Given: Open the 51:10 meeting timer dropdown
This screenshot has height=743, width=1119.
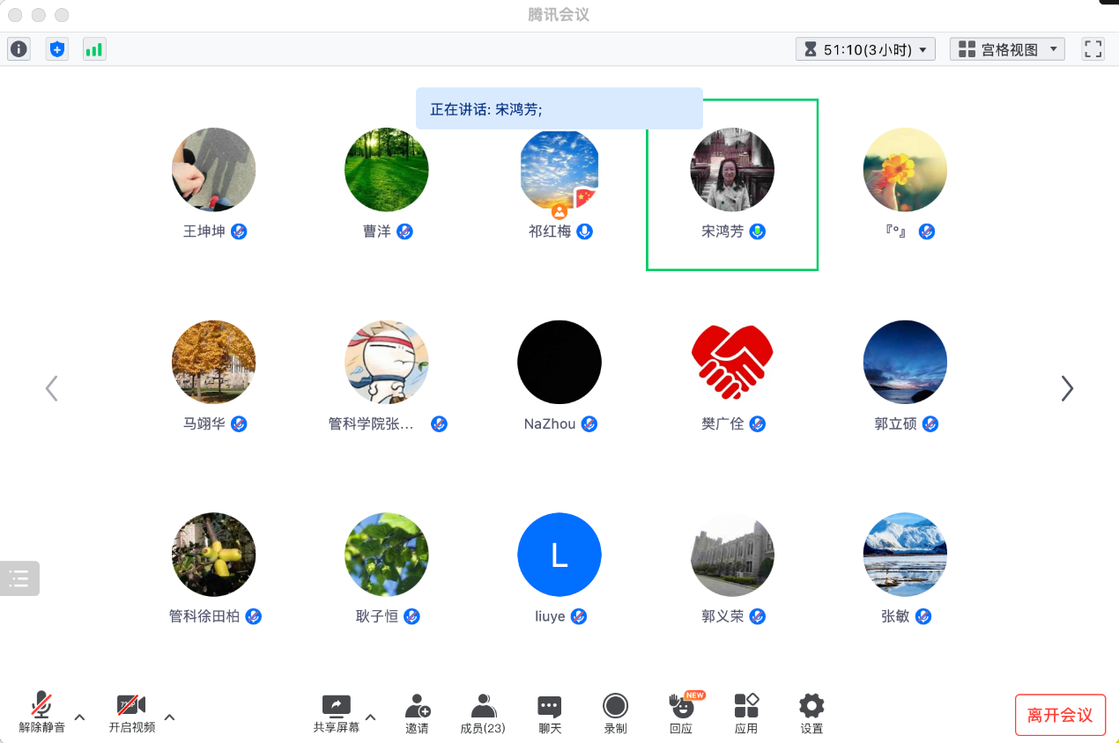Looking at the screenshot, I should pos(864,49).
